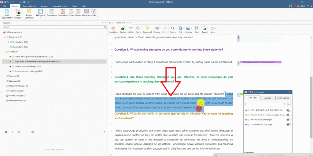Viewport: 313px width, 156px height.
Task: Open the Search & Code ribbon tab
Action: coord(30,6)
